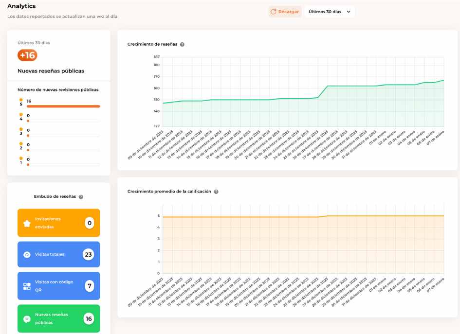Image resolution: width=460 pixels, height=334 pixels.
Task: Select the orange 5-star reviews progress bar
Action: pos(63,106)
